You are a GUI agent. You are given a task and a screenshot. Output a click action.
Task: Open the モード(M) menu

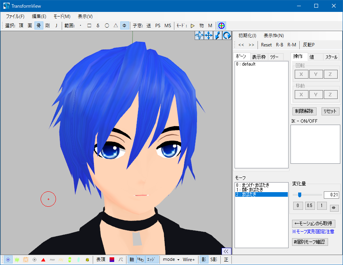pyautogui.click(x=62, y=16)
